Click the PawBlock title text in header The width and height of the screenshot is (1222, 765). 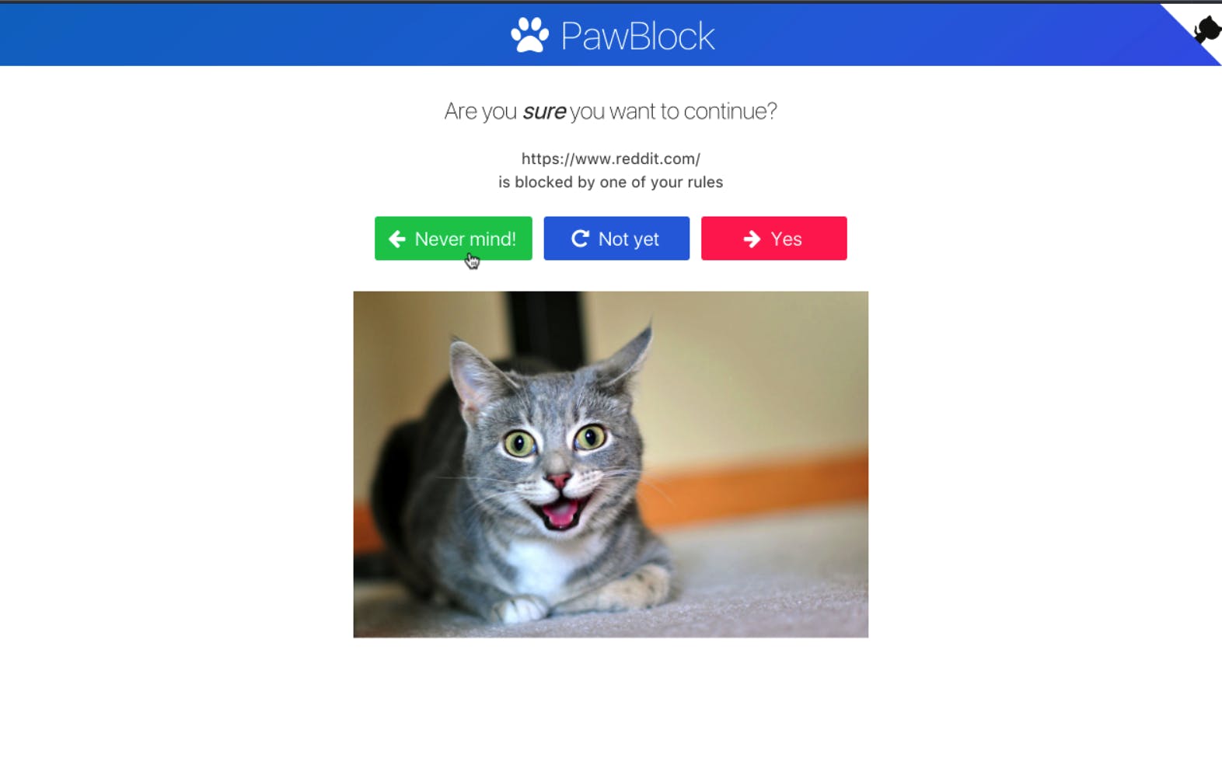637,36
